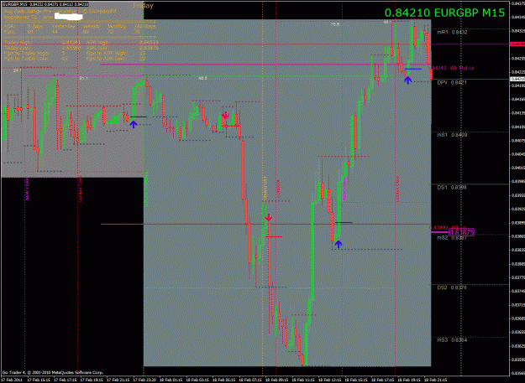This screenshot has height=383, width=525.
Task: Click 18 Feb 13:15 on the time axis
Action: point(329,380)
